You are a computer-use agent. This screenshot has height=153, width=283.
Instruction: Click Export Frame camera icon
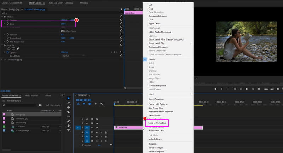tap(278, 89)
